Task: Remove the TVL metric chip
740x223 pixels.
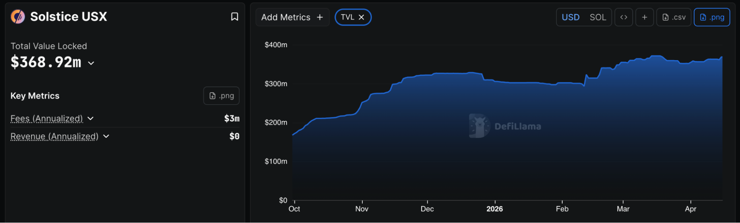Action: (362, 17)
